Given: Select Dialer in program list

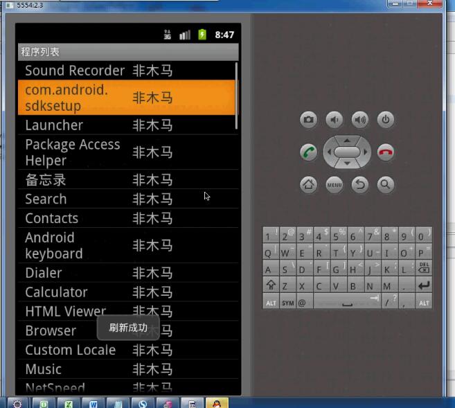Looking at the screenshot, I should point(128,273).
